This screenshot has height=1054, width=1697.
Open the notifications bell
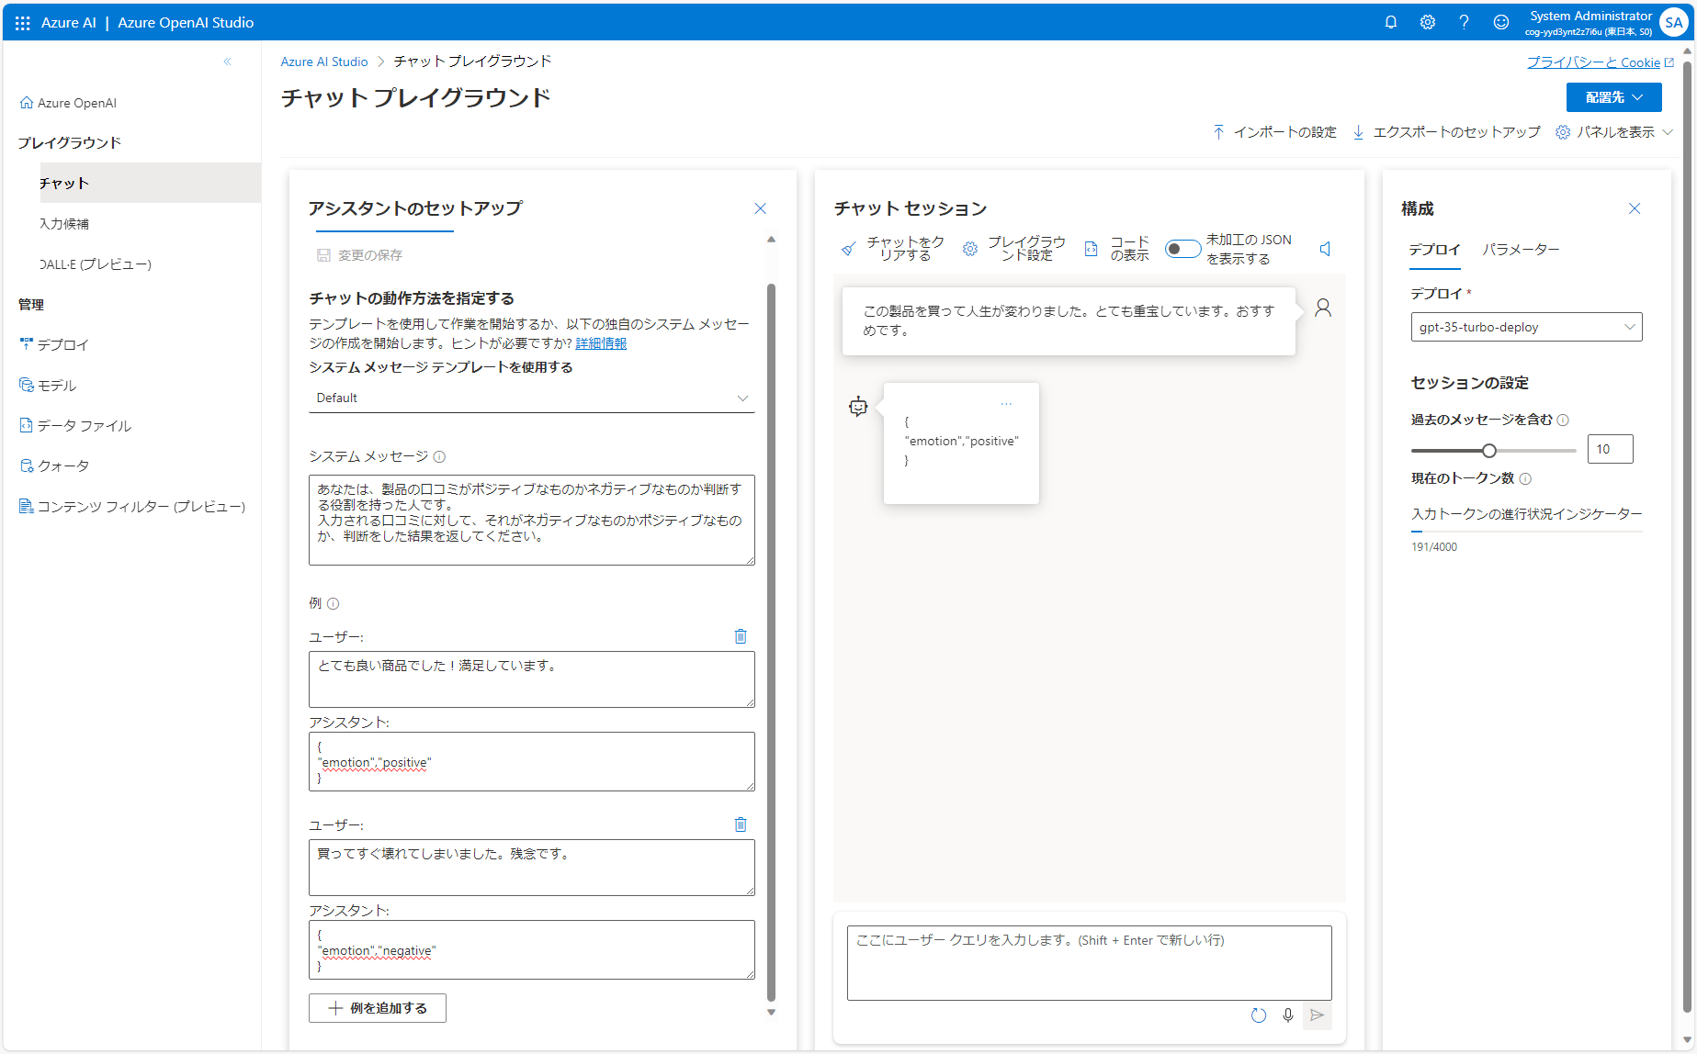click(1391, 22)
